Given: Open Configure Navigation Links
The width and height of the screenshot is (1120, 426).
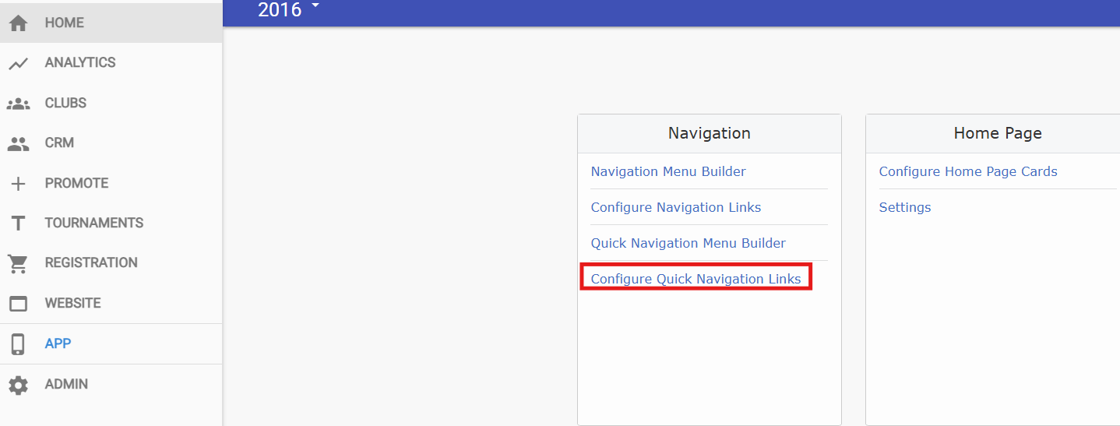Looking at the screenshot, I should click(x=676, y=207).
